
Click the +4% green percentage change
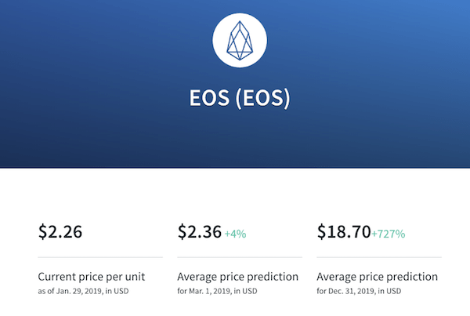click(235, 234)
